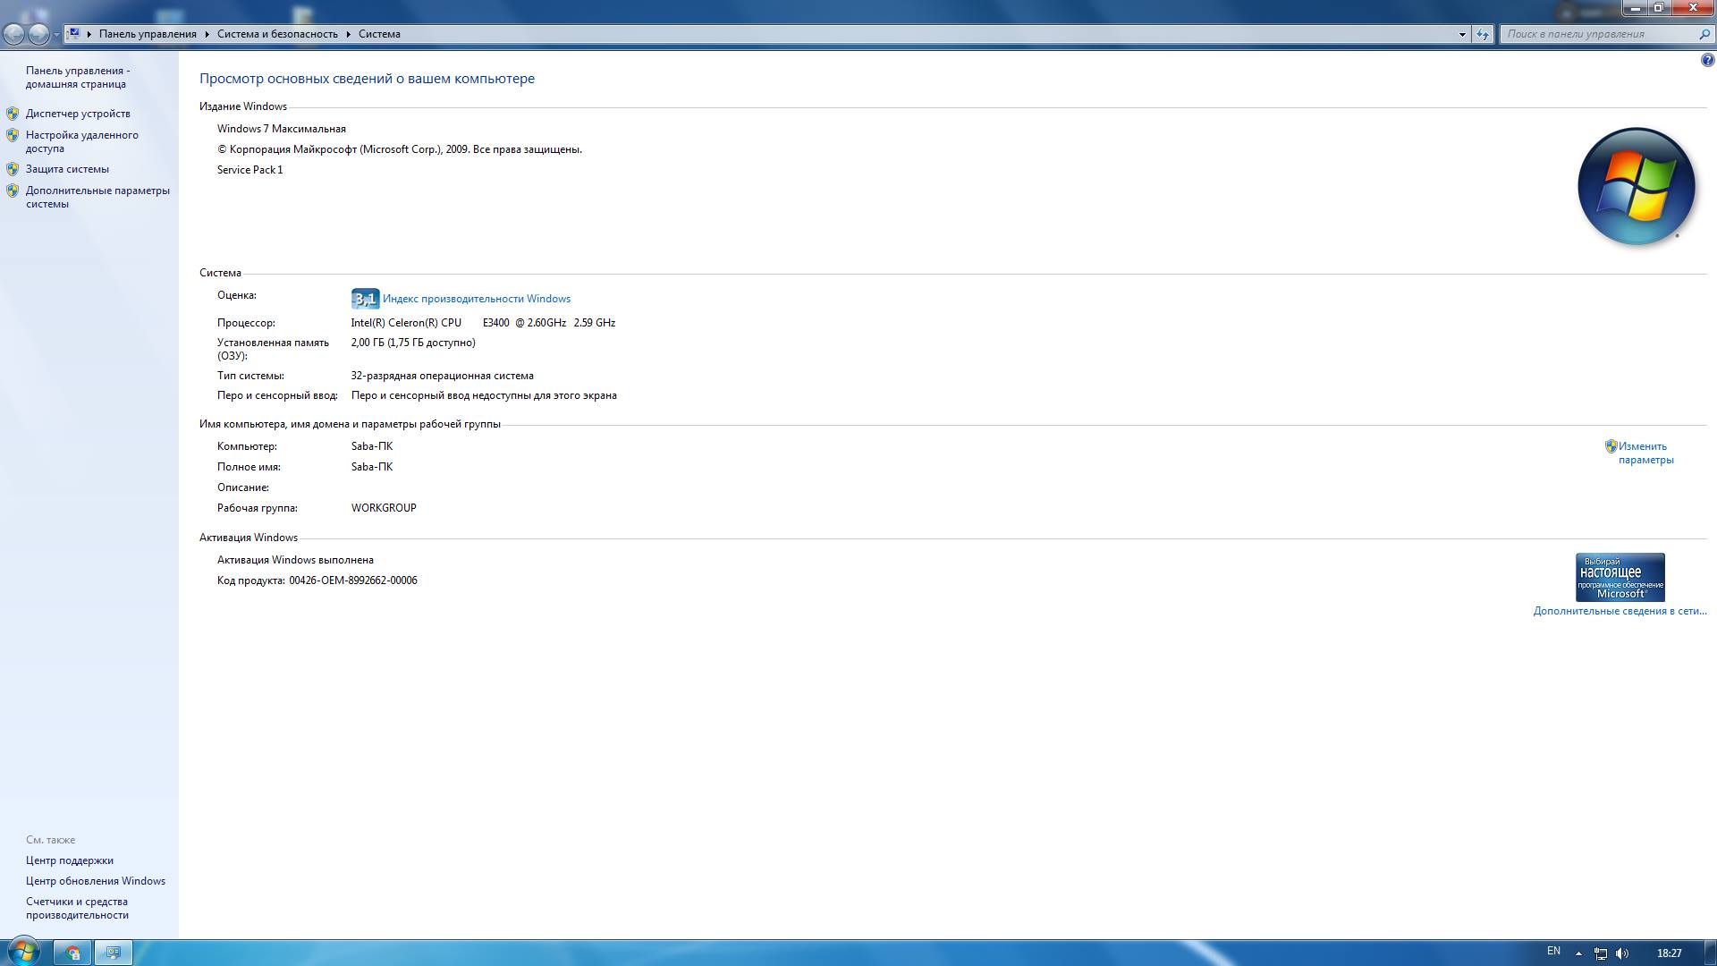1717x966 pixels.
Task: Click the Back navigation arrow button
Action: point(14,34)
